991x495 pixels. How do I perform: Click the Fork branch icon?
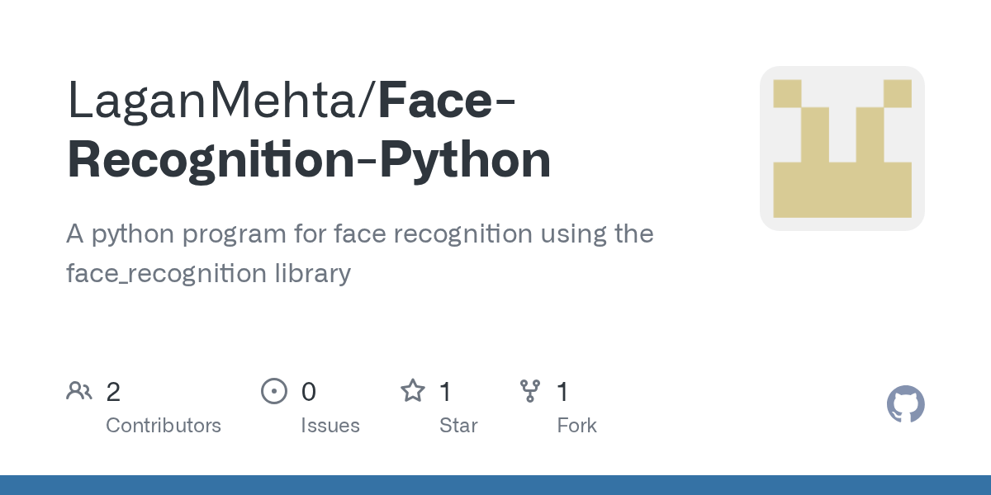click(x=530, y=391)
